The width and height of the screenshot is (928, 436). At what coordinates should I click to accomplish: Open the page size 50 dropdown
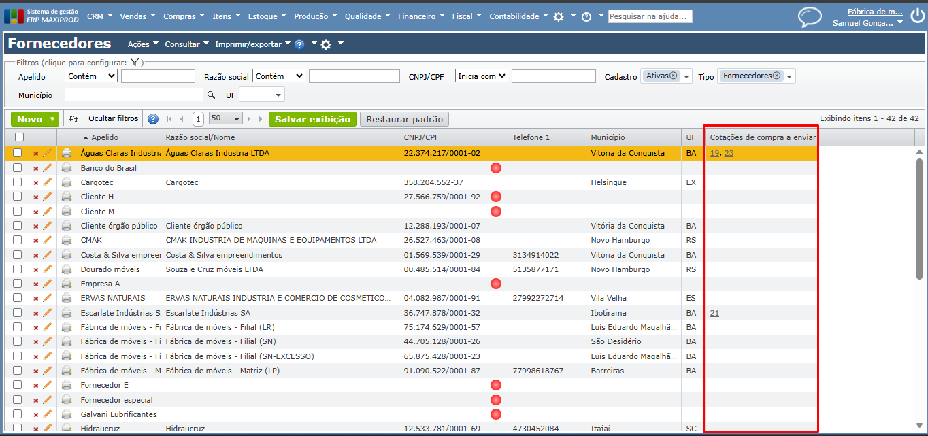tap(226, 119)
